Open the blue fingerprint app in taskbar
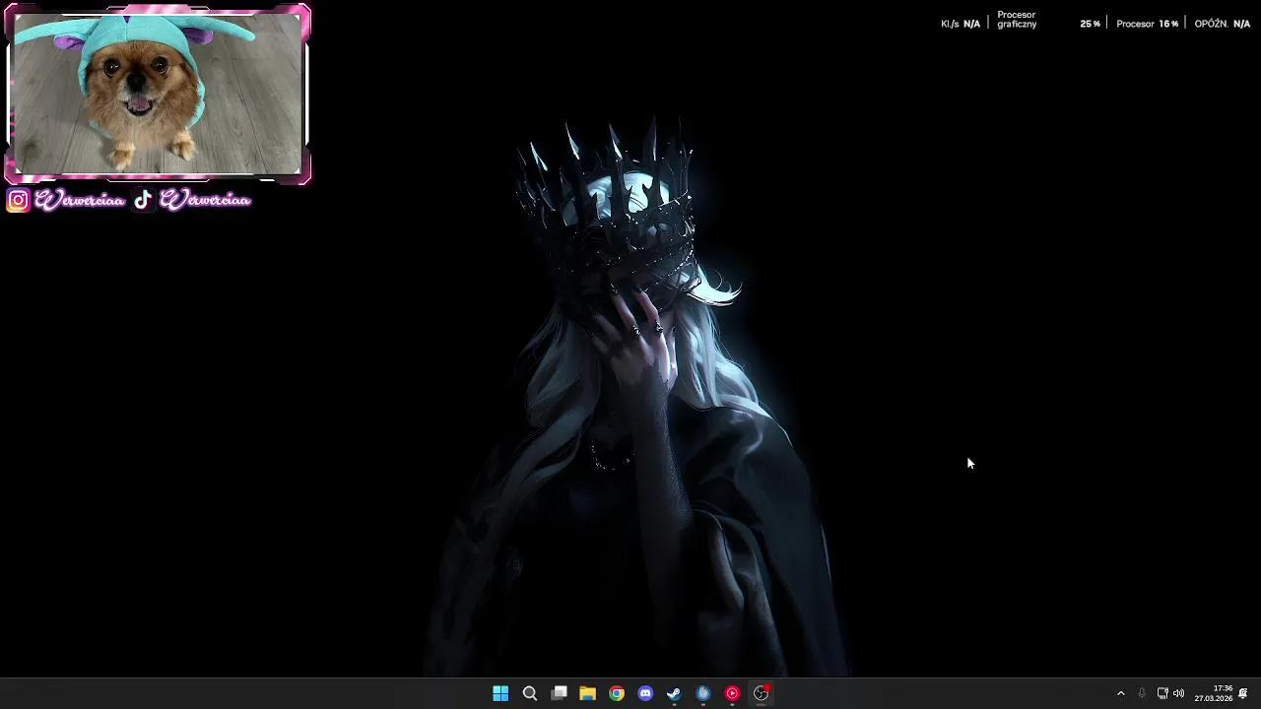The width and height of the screenshot is (1261, 709). pyautogui.click(x=703, y=693)
